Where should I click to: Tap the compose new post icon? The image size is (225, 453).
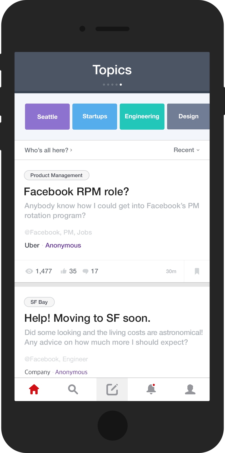pyautogui.click(x=112, y=389)
